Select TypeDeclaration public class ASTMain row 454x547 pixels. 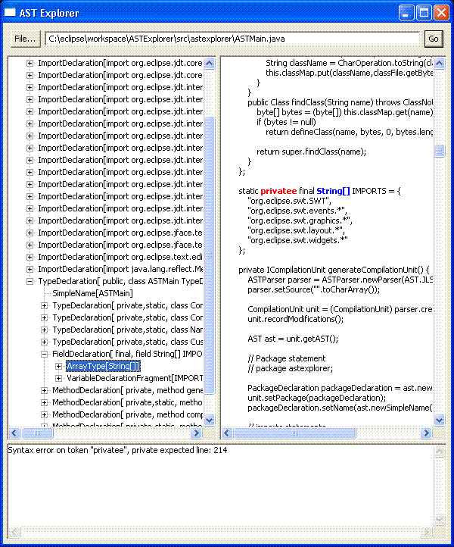click(x=120, y=281)
